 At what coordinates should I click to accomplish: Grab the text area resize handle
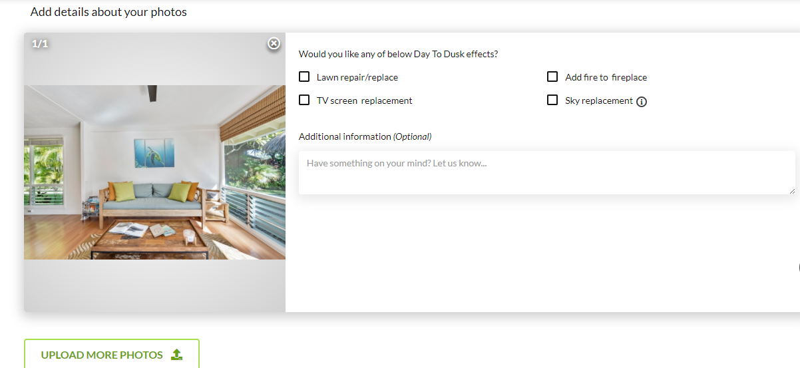tap(792, 191)
